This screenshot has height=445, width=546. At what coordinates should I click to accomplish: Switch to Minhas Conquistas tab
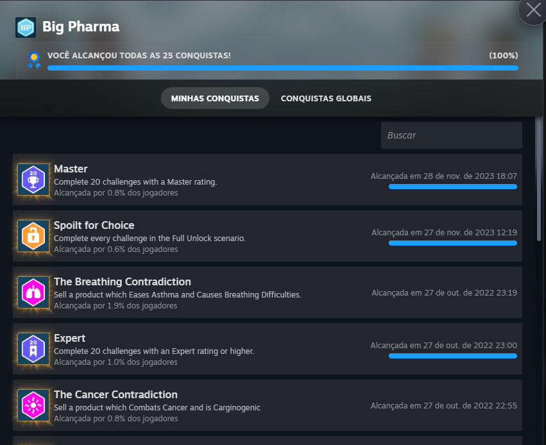point(215,99)
